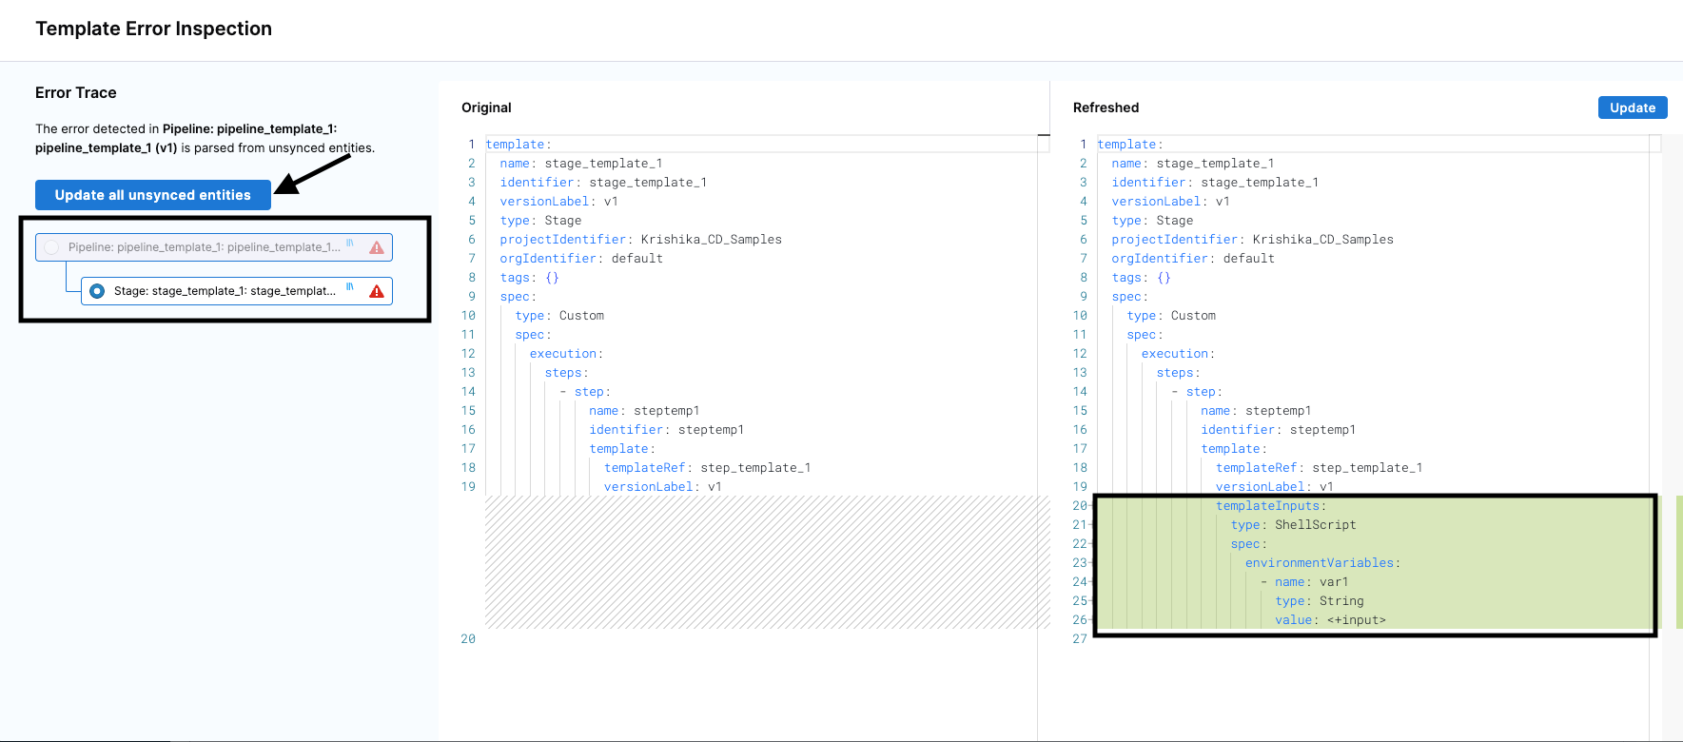The height and width of the screenshot is (742, 1683).
Task: Click the hatched placeholder area in Original editor
Action: [766, 561]
